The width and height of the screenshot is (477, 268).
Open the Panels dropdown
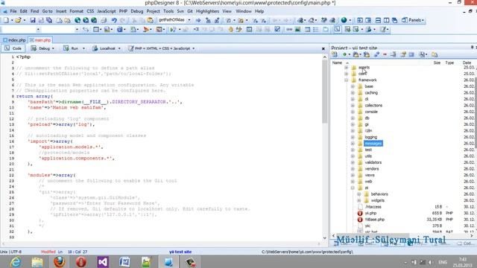[x=414, y=20]
